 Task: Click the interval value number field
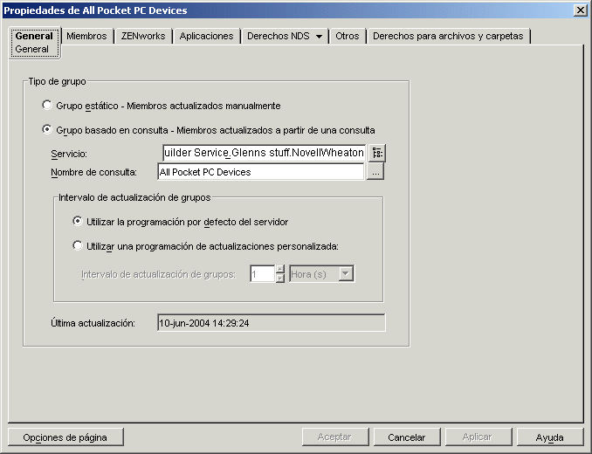263,274
